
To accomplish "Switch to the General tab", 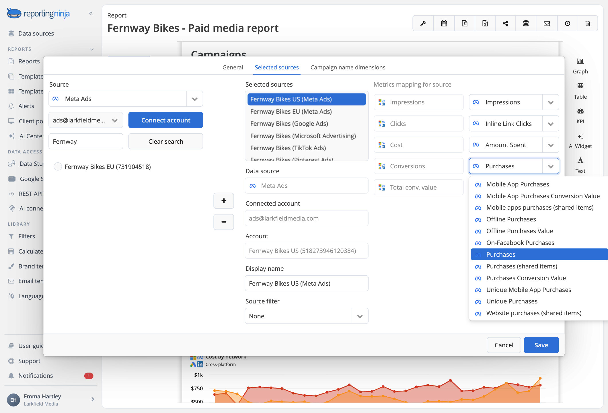I will click(233, 67).
